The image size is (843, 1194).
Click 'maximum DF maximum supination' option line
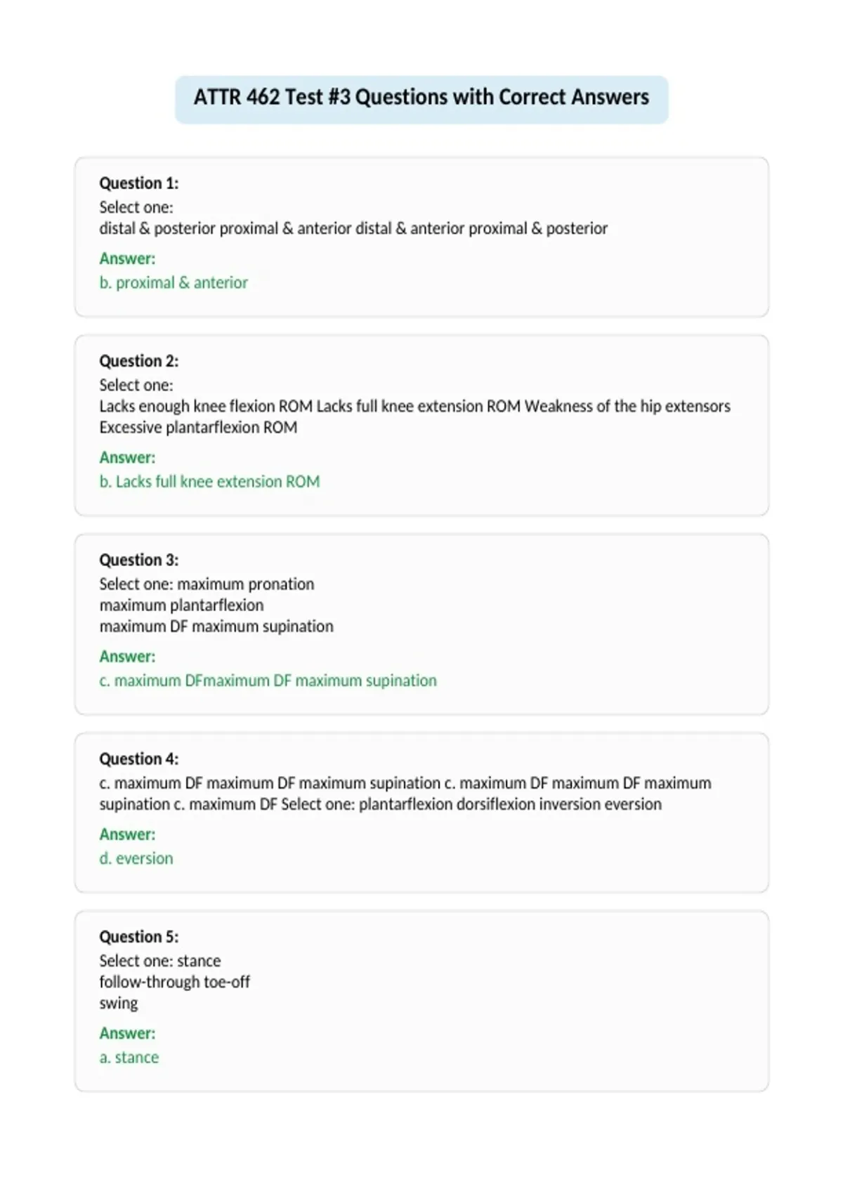[216, 626]
